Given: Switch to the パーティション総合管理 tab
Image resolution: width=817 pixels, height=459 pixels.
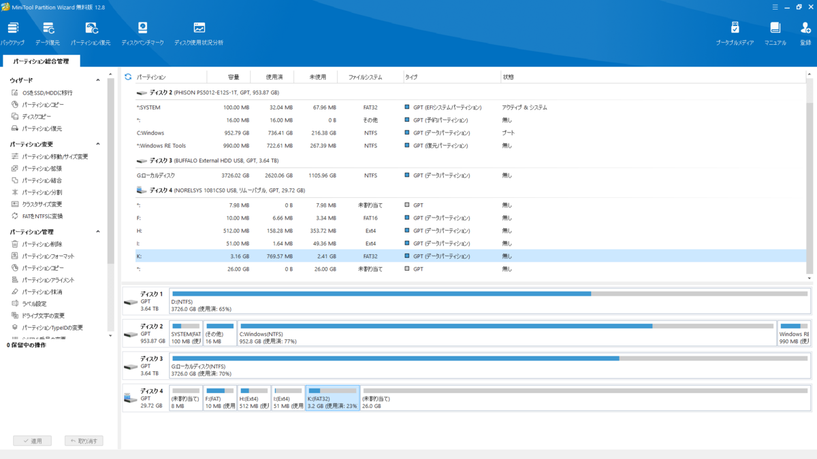Looking at the screenshot, I should pos(41,61).
